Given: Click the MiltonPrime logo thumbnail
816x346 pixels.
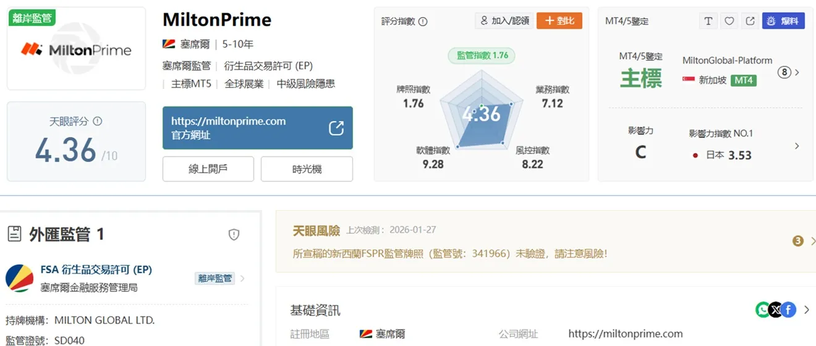Looking at the screenshot, I should [76, 49].
